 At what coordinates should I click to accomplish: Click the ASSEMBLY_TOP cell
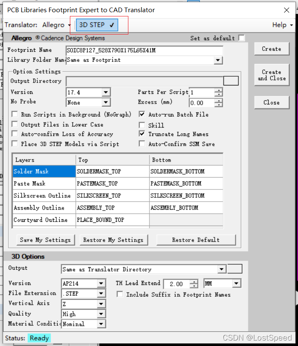coord(112,208)
